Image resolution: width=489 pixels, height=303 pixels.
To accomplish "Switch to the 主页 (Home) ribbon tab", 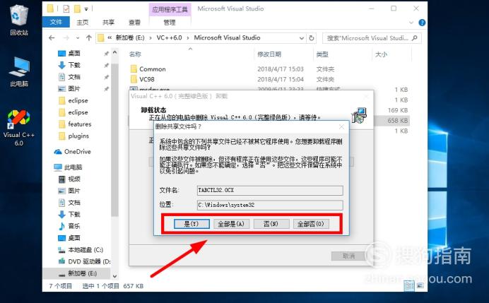I will click(83, 22).
